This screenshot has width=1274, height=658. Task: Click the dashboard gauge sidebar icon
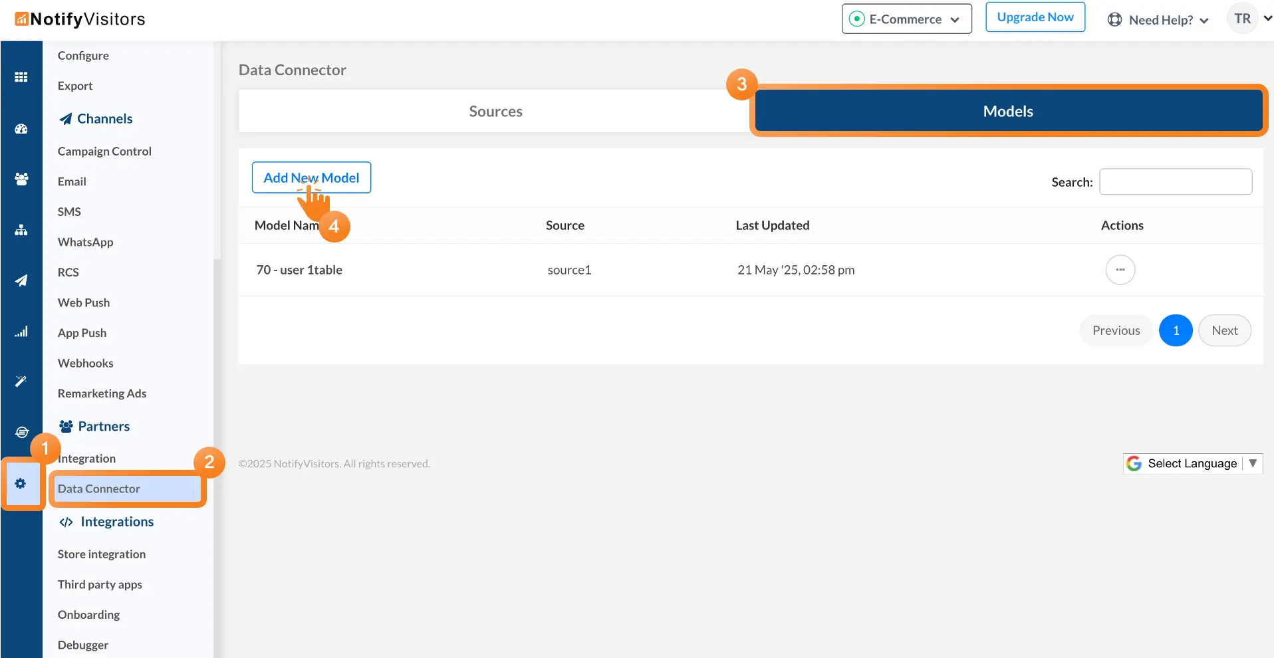(21, 129)
